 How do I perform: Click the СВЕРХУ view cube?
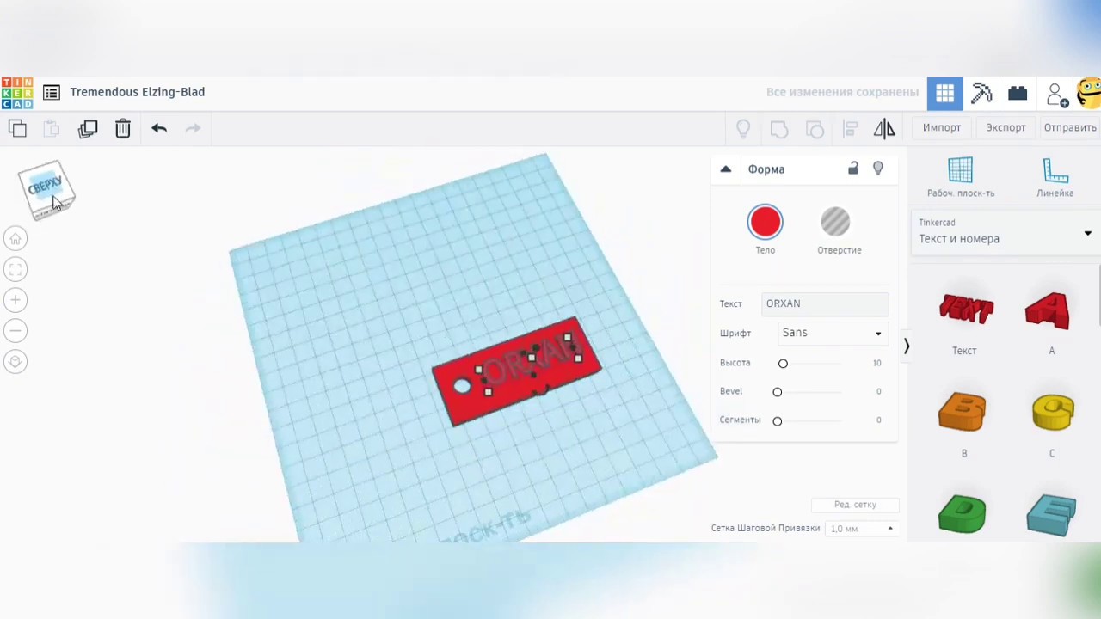tap(46, 189)
